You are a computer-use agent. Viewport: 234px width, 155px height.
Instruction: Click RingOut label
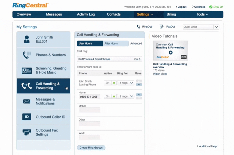(x=147, y=27)
